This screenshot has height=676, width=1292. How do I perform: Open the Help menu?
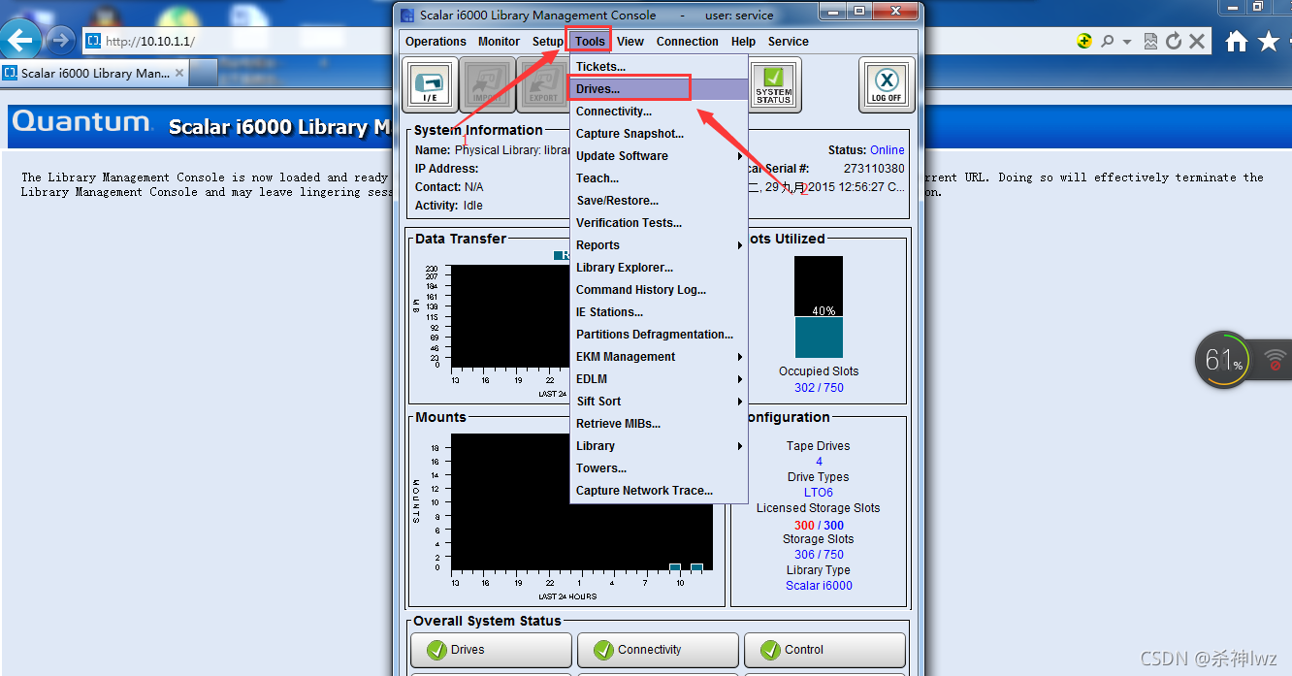point(744,42)
